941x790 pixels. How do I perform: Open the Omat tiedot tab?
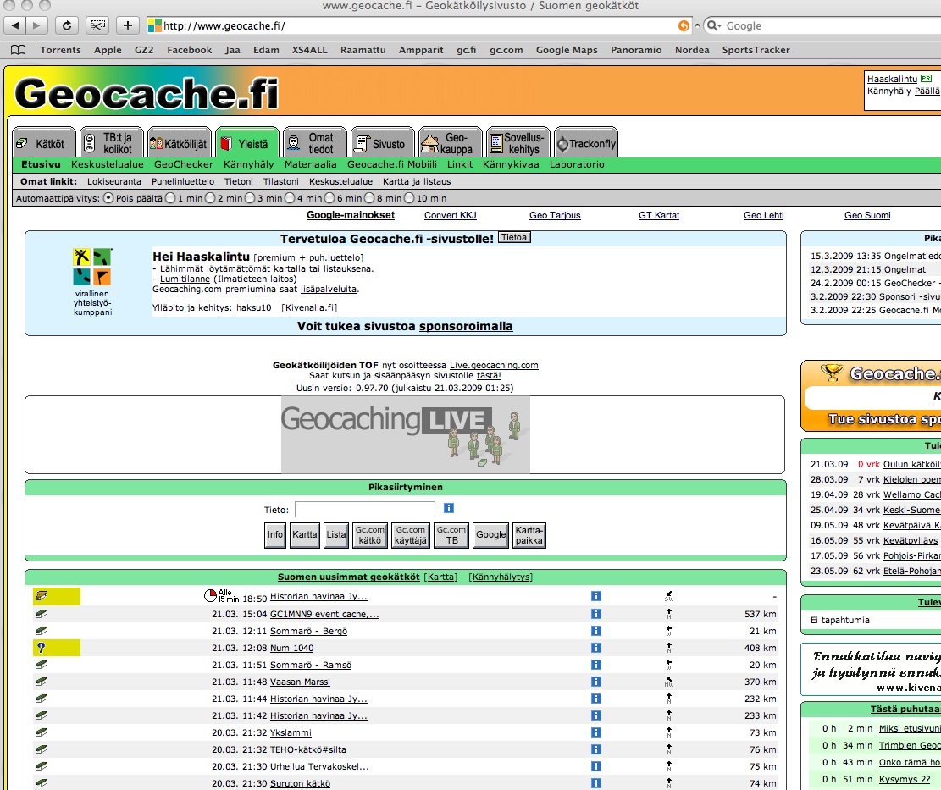point(315,143)
